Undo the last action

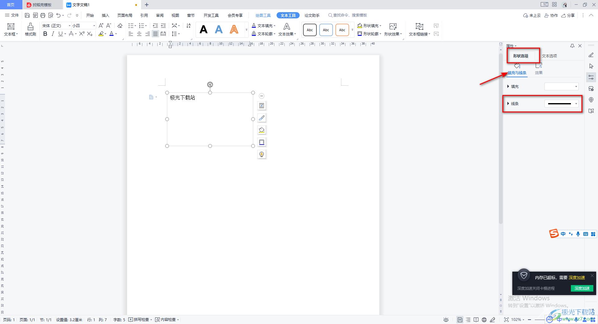58,15
